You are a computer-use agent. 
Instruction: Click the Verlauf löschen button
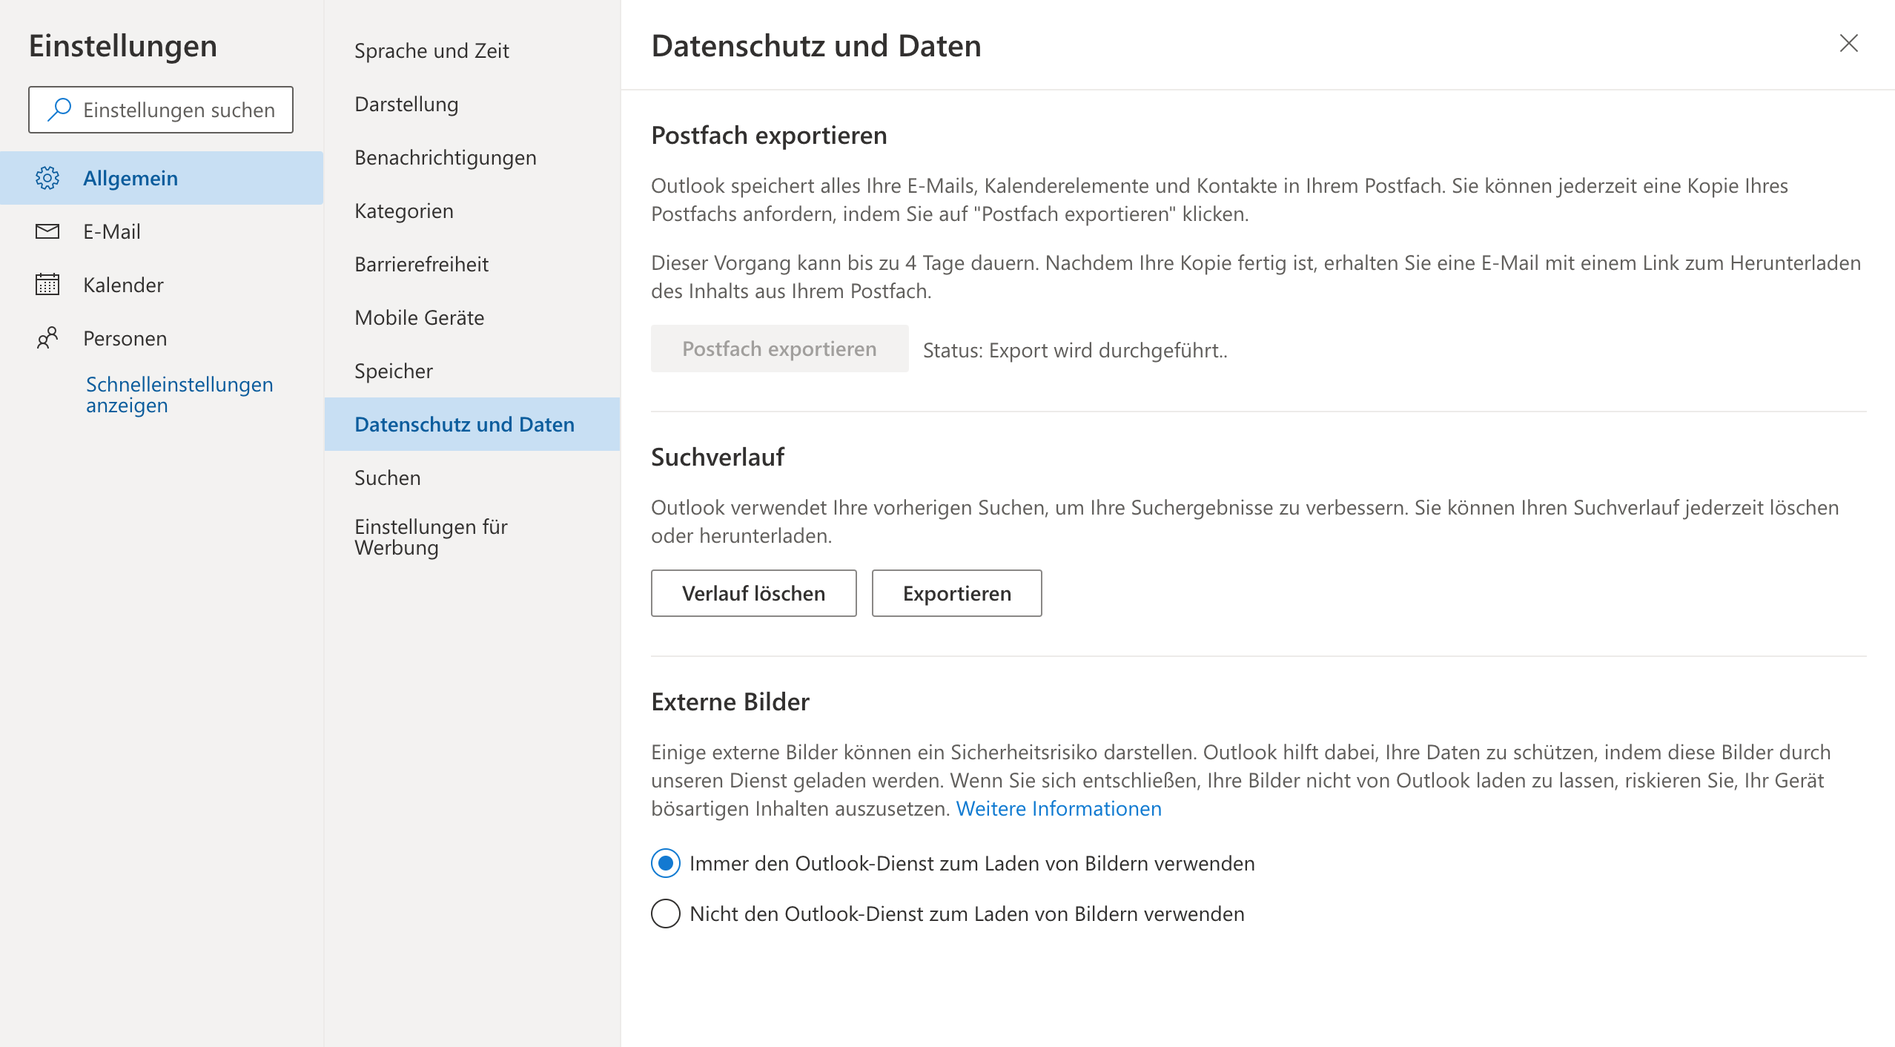(x=754, y=593)
